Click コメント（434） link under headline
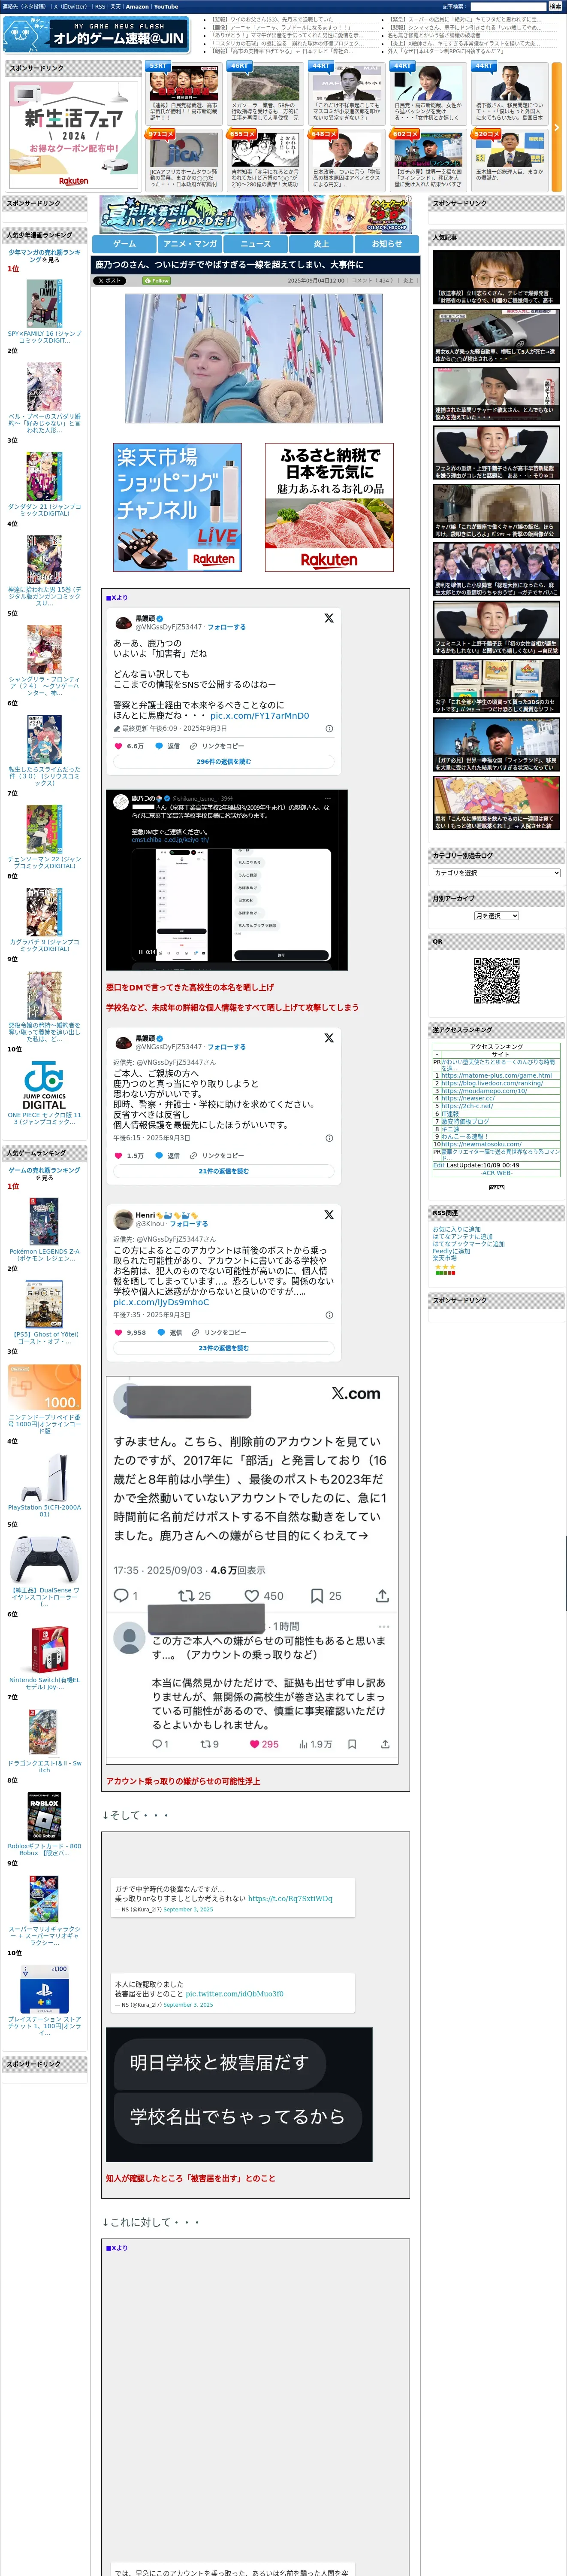This screenshot has width=567, height=2576. coord(373,281)
